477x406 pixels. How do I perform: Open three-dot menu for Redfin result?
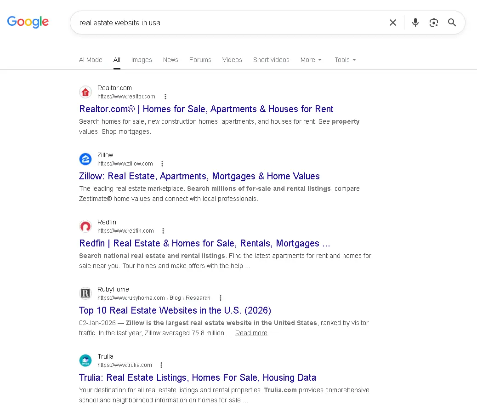[163, 231]
